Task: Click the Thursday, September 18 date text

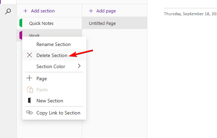Action: 190,14
